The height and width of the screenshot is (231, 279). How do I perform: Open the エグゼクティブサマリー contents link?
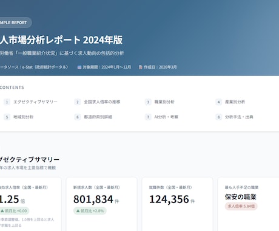point(35,102)
